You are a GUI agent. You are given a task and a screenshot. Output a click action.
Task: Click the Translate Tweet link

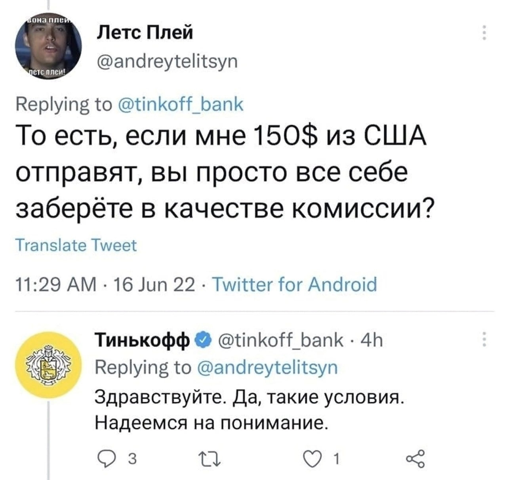pyautogui.click(x=76, y=245)
